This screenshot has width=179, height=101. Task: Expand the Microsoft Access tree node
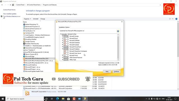pyautogui.click(x=62, y=36)
